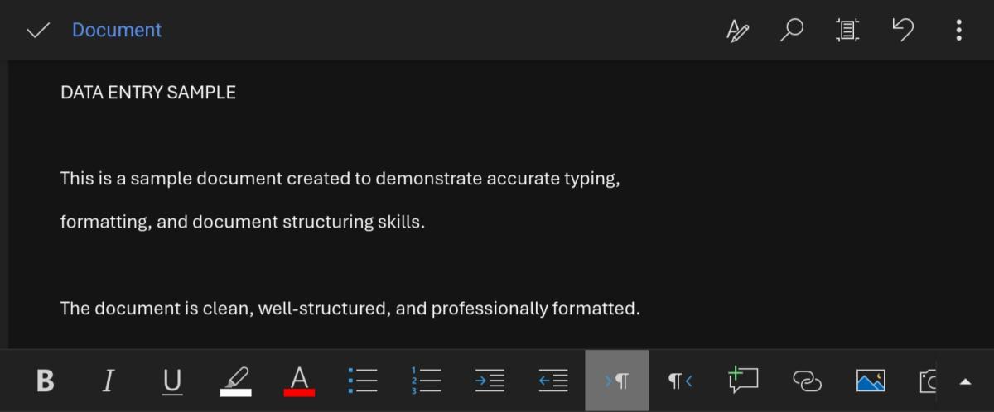Toggle bold formatting
The height and width of the screenshot is (412, 994).
[46, 381]
